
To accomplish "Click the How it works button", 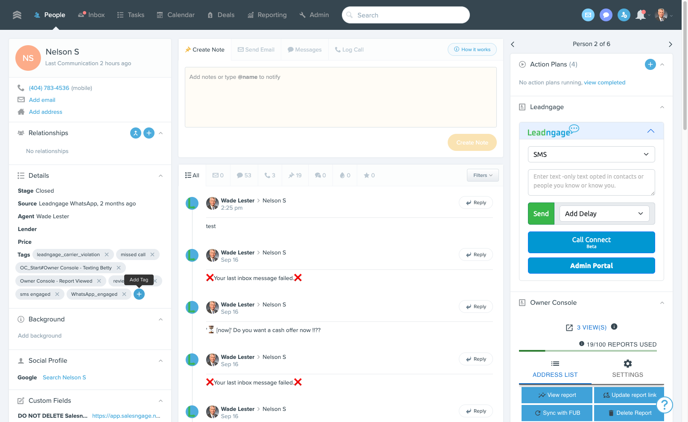I will (x=472, y=49).
